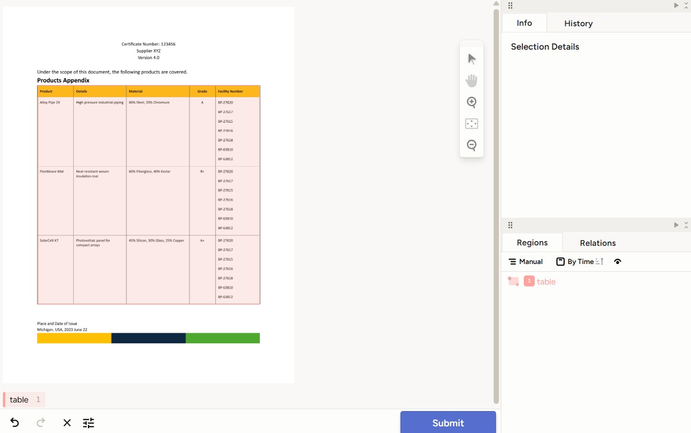Image resolution: width=691 pixels, height=433 pixels.
Task: Click the fit-to-screen zoom icon
Action: coord(472,124)
